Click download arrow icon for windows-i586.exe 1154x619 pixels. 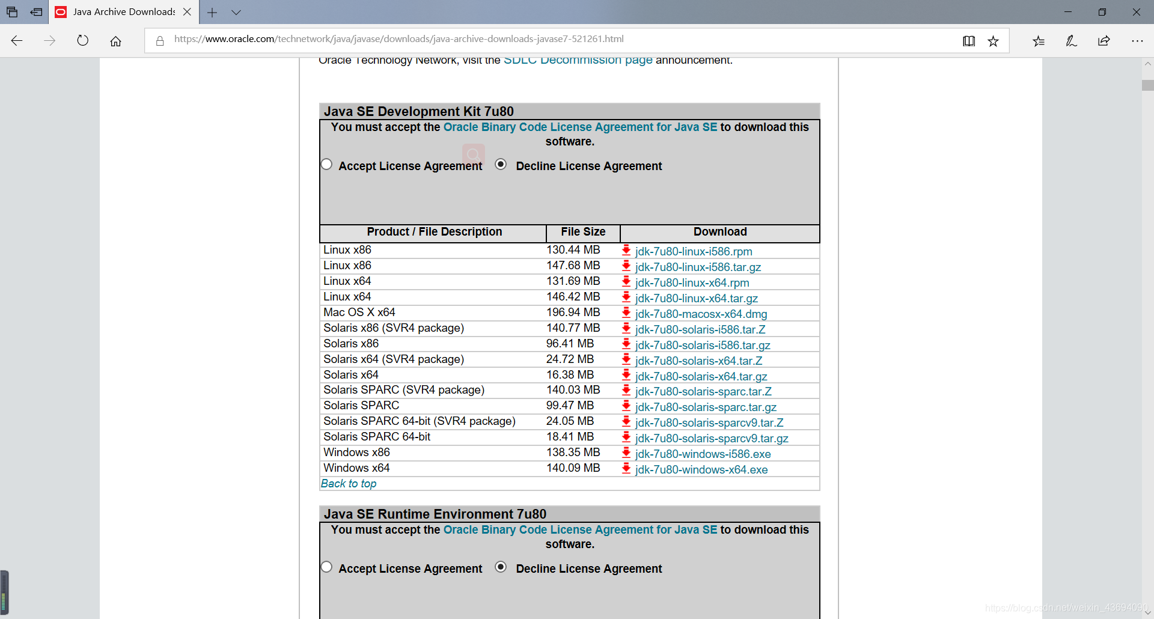626,453
